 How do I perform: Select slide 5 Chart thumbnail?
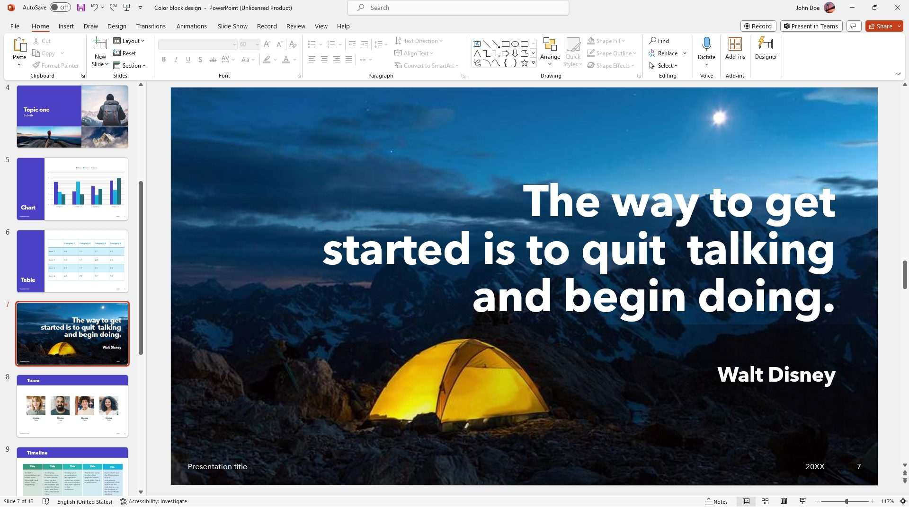click(72, 189)
